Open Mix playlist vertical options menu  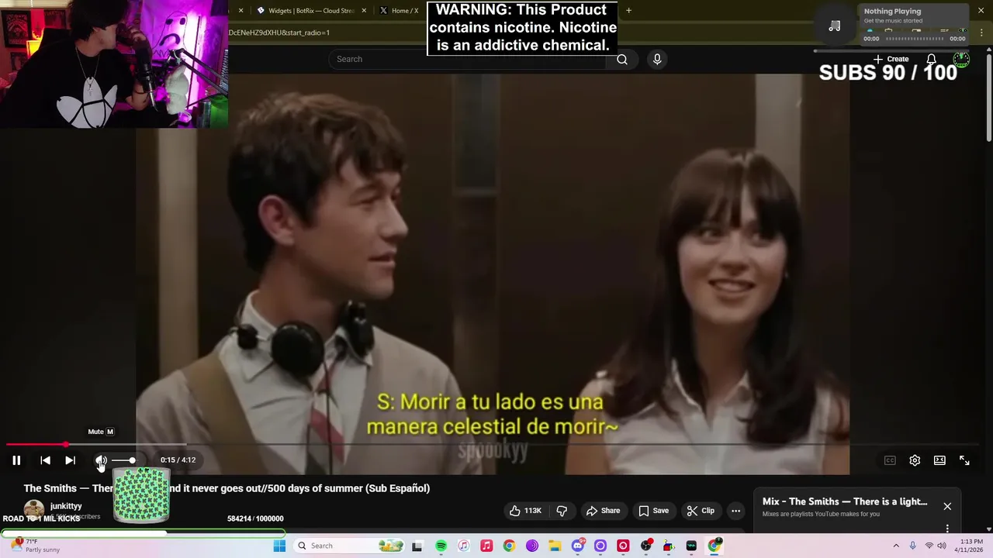tap(947, 529)
